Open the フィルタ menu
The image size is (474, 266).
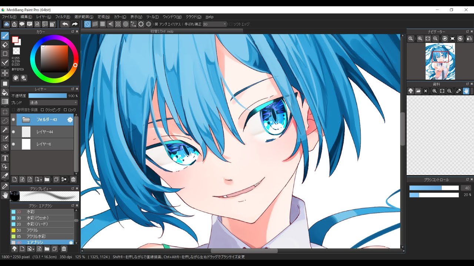[63, 17]
